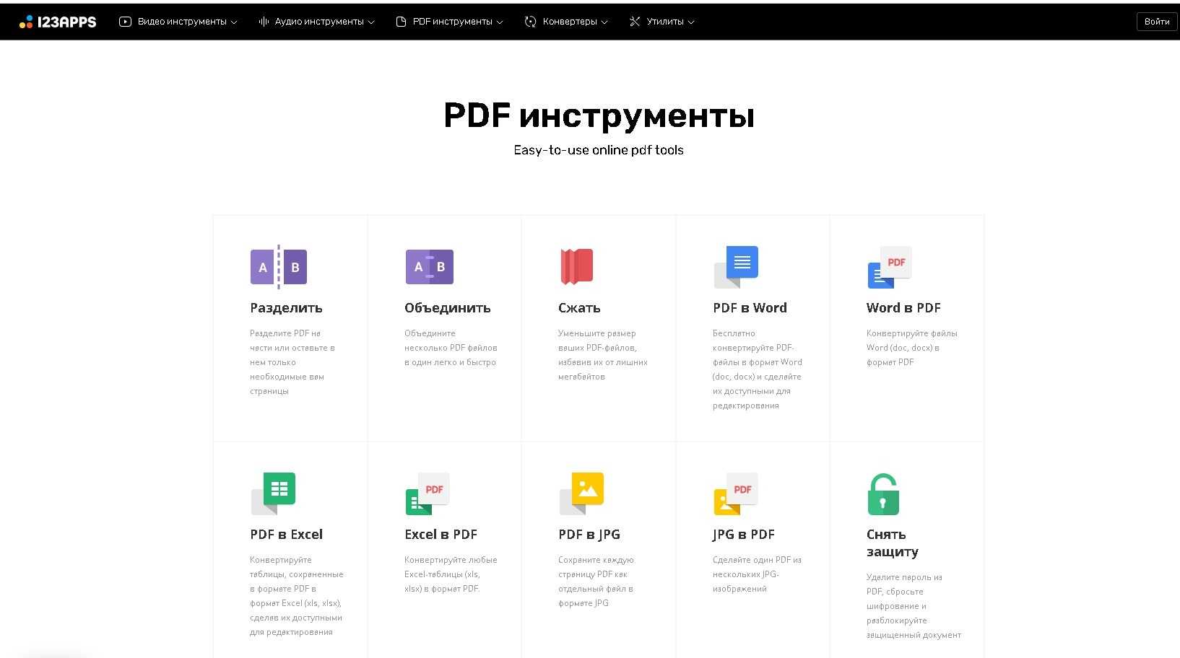Screen dimensions: 1180x658
Task: Choose the Word в PDF icon
Action: (x=889, y=267)
